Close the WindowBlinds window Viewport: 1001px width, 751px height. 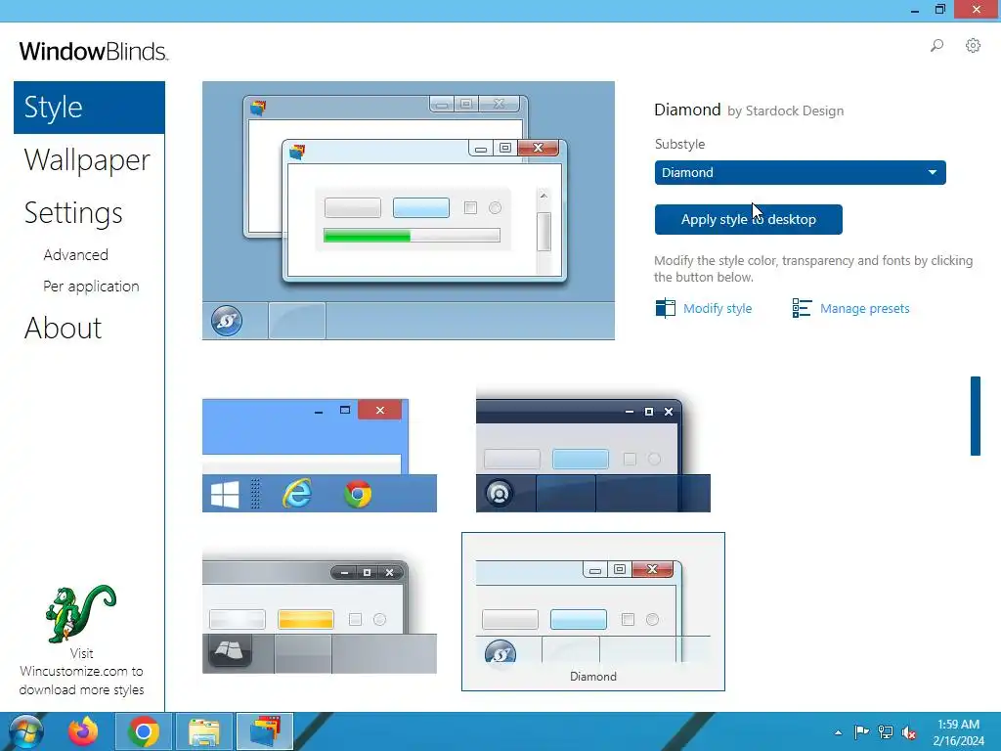tap(977, 9)
